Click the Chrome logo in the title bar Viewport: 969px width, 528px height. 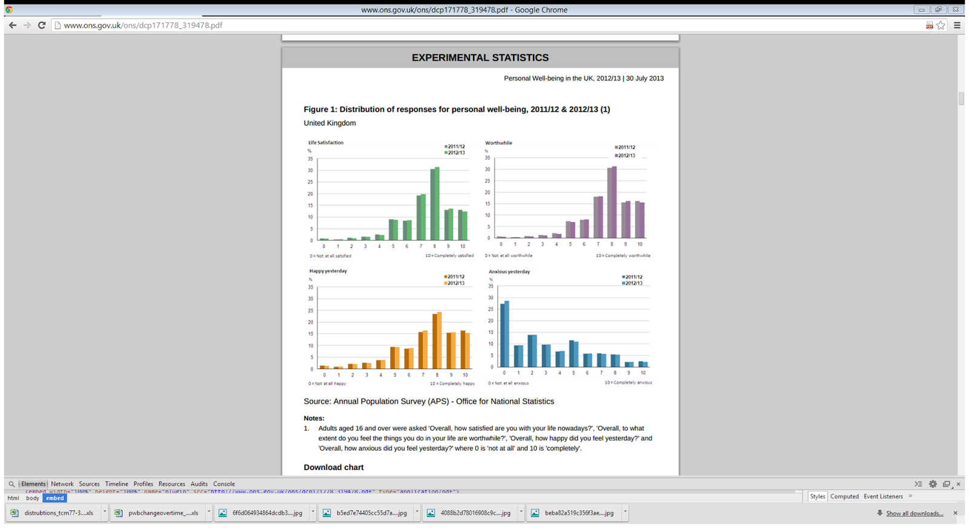9,10
